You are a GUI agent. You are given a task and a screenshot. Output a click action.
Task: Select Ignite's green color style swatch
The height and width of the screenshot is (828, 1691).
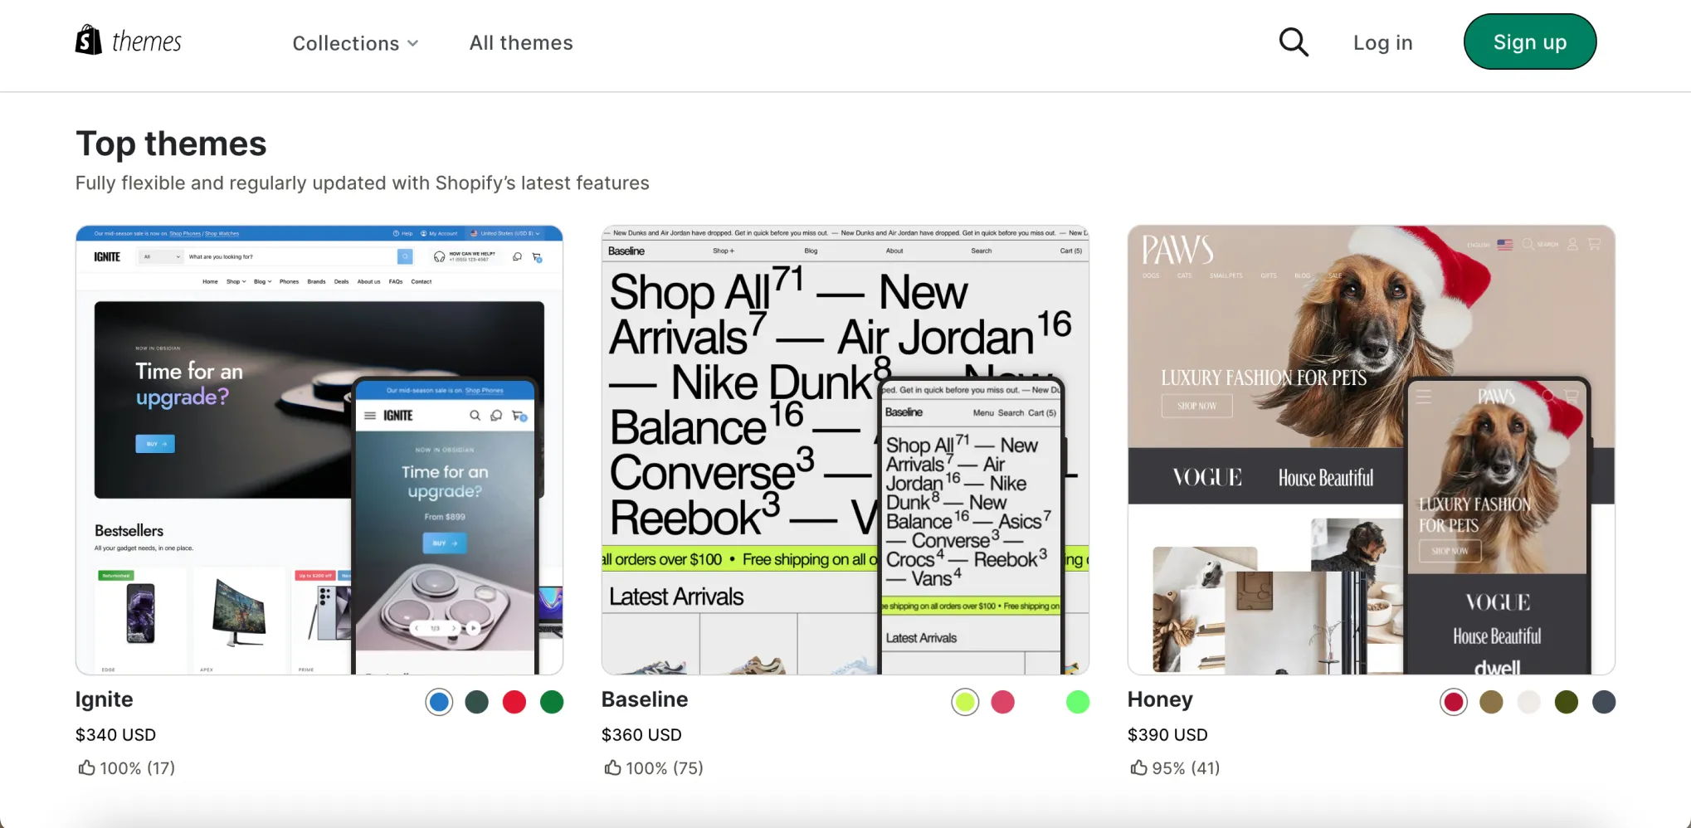pyautogui.click(x=552, y=702)
